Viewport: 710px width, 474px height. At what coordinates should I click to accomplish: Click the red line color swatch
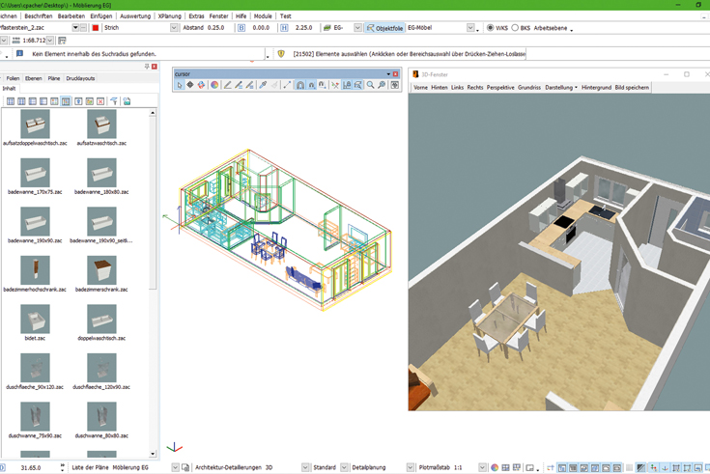click(96, 28)
